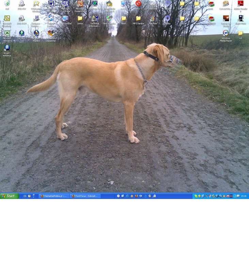Screen dimensions: 249x272
Task: Open avast! Antivirus desktop icon
Action: tap(7, 48)
